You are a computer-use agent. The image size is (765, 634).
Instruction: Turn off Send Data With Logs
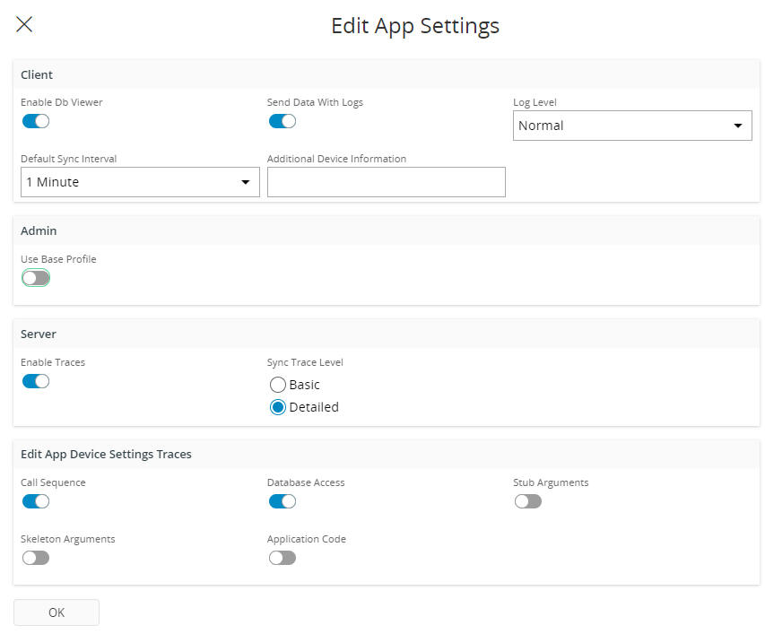(x=282, y=121)
